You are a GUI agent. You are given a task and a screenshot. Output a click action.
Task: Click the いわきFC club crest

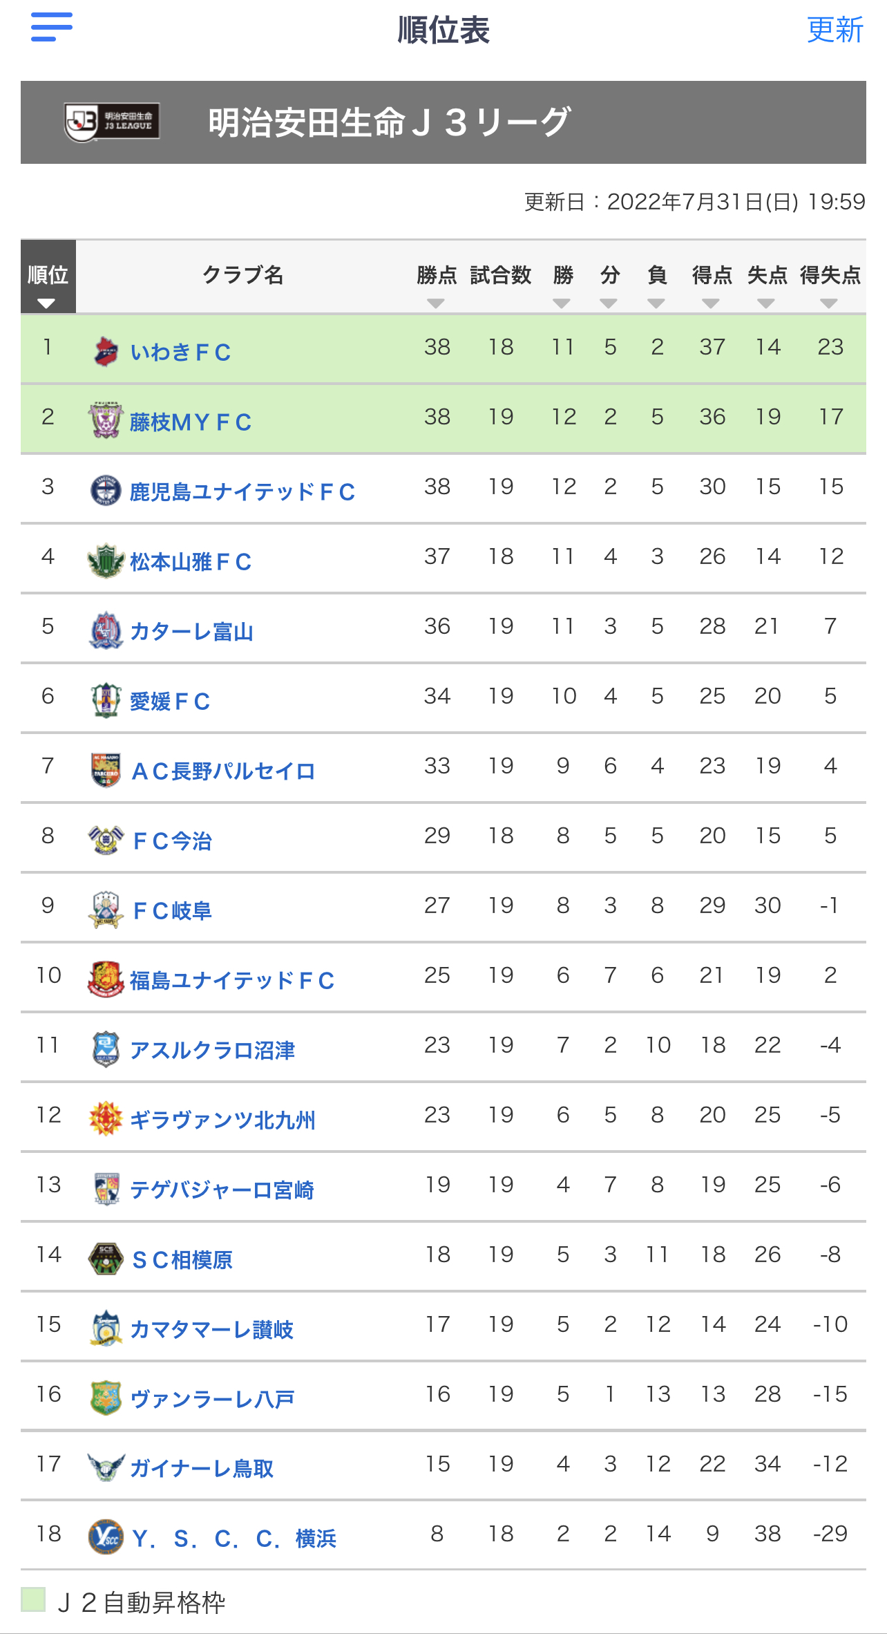pyautogui.click(x=106, y=352)
